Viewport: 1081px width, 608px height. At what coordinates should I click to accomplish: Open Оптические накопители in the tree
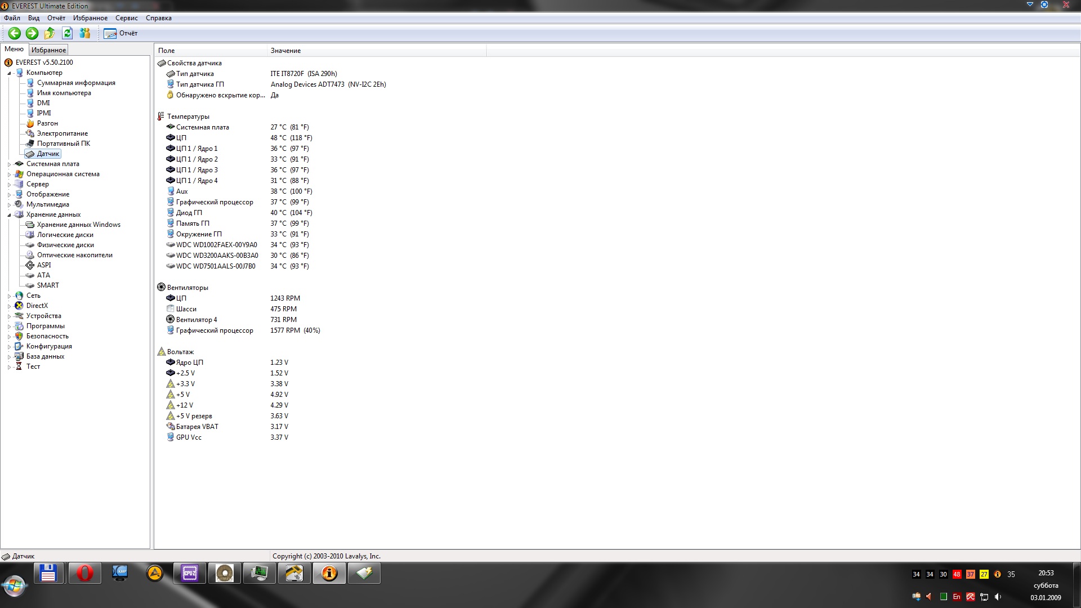pos(75,255)
